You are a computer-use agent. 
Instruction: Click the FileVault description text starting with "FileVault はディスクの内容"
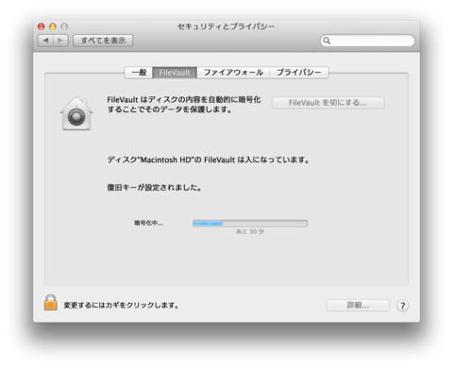pyautogui.click(x=184, y=105)
